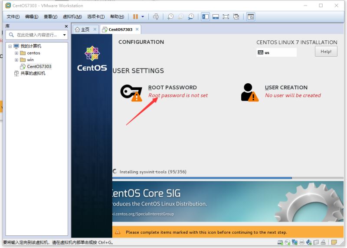
Task: Click the CD/DVD drive status bar icon
Action: pos(288,242)
